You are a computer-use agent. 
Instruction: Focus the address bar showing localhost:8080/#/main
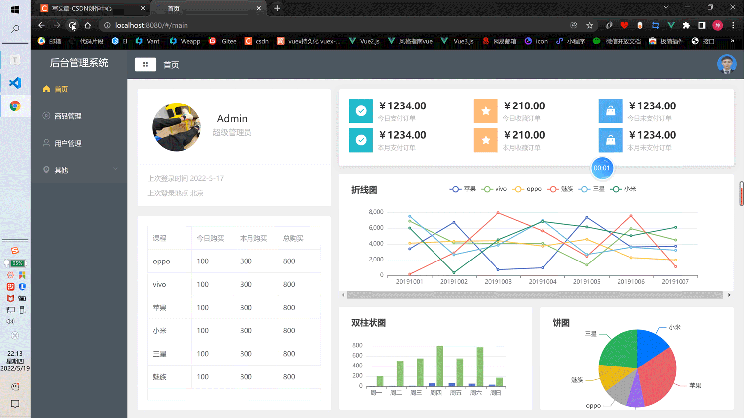(332, 25)
